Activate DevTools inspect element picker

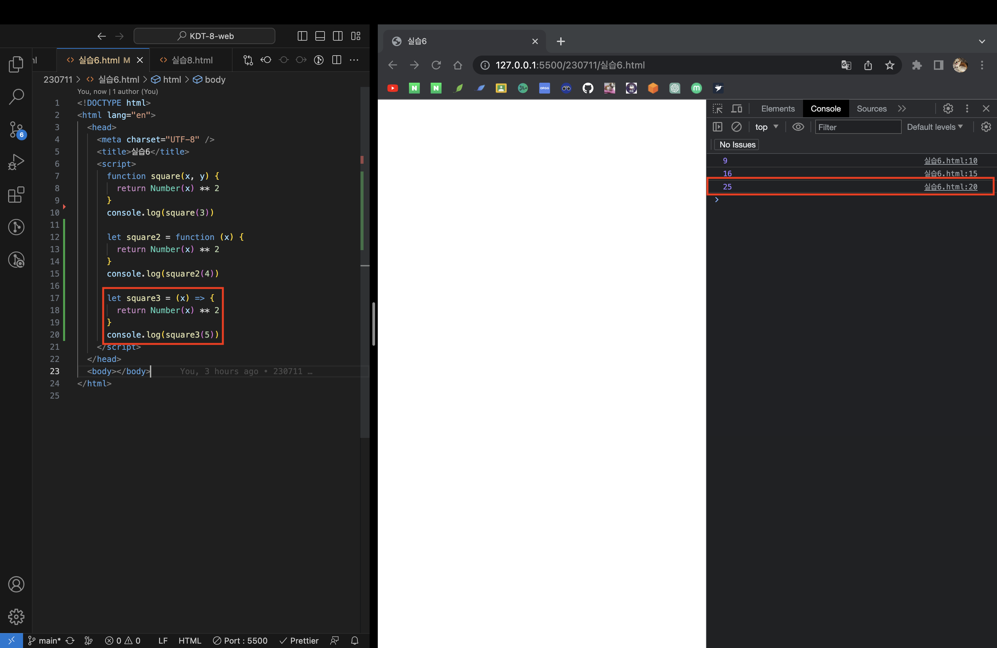tap(718, 108)
